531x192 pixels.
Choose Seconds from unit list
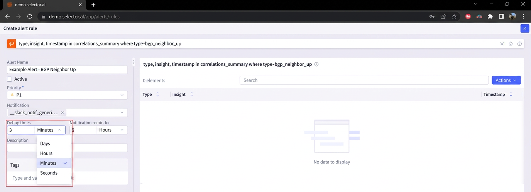coord(54,173)
